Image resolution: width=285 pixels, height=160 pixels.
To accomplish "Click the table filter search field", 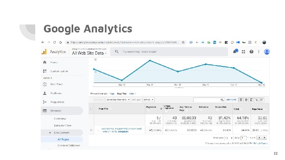I will tap(207, 100).
